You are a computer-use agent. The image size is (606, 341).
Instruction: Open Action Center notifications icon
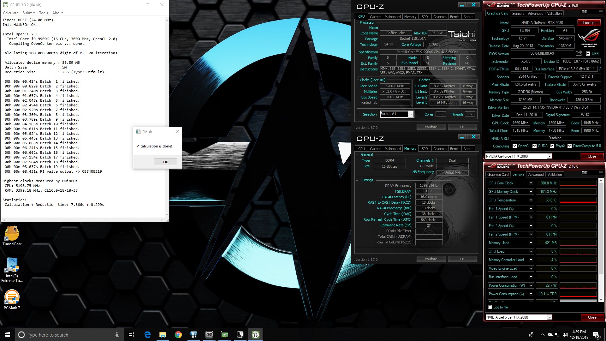point(596,335)
